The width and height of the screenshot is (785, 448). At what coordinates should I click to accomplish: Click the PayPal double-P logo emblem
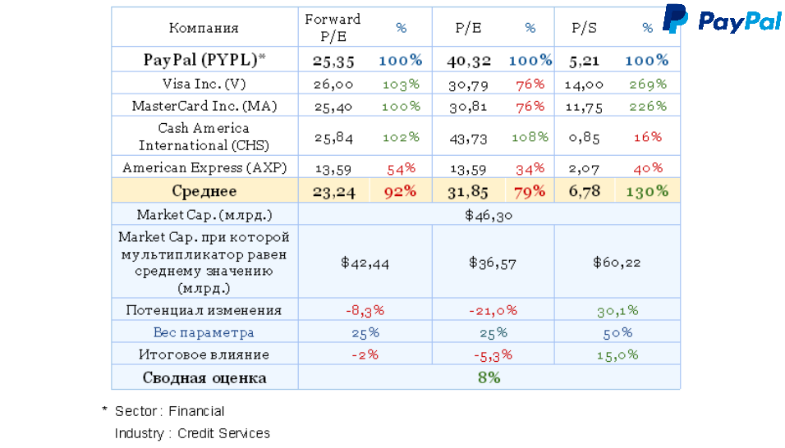pyautogui.click(x=675, y=18)
